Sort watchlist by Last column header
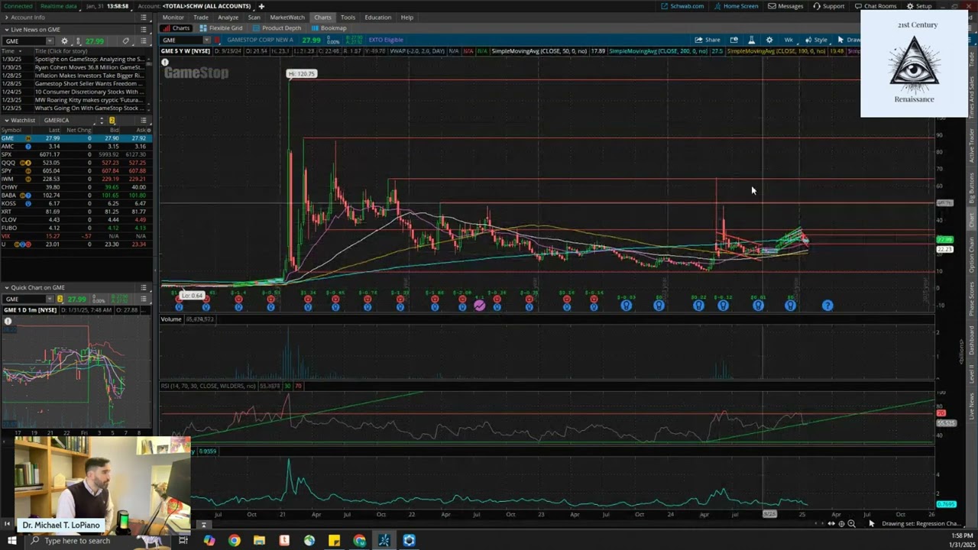 pos(54,130)
